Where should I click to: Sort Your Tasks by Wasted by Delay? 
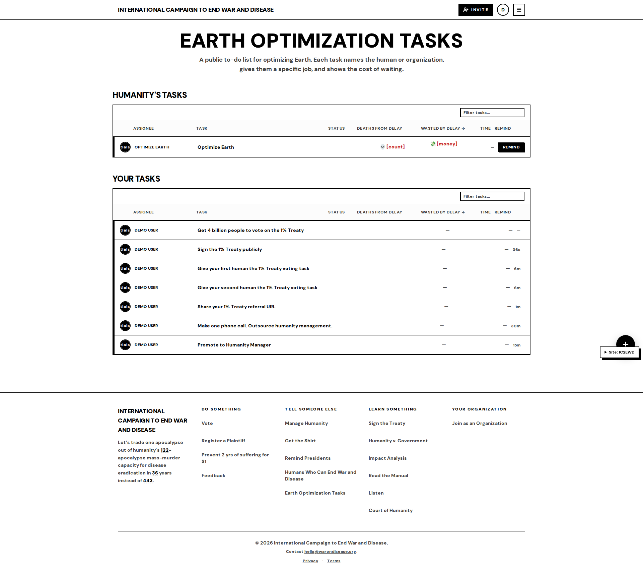tap(443, 212)
